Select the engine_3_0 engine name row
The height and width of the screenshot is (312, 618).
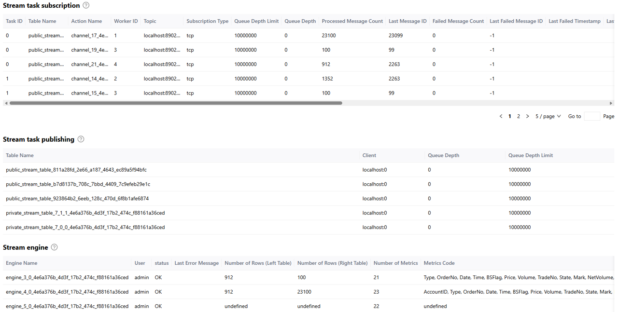67,277
